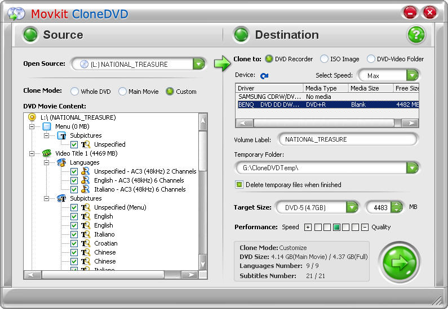Collapse Subpictures node under Video Title 1
The image size is (448, 309).
pos(47,198)
